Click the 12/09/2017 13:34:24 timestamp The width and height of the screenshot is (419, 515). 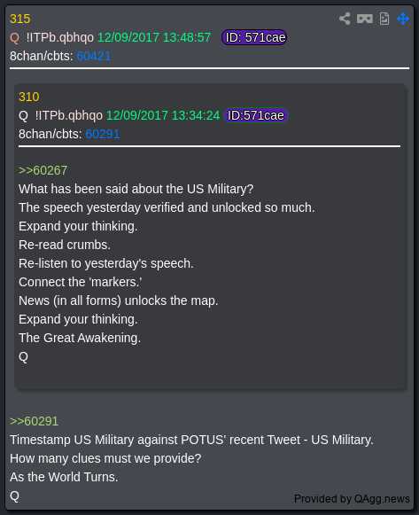click(163, 115)
